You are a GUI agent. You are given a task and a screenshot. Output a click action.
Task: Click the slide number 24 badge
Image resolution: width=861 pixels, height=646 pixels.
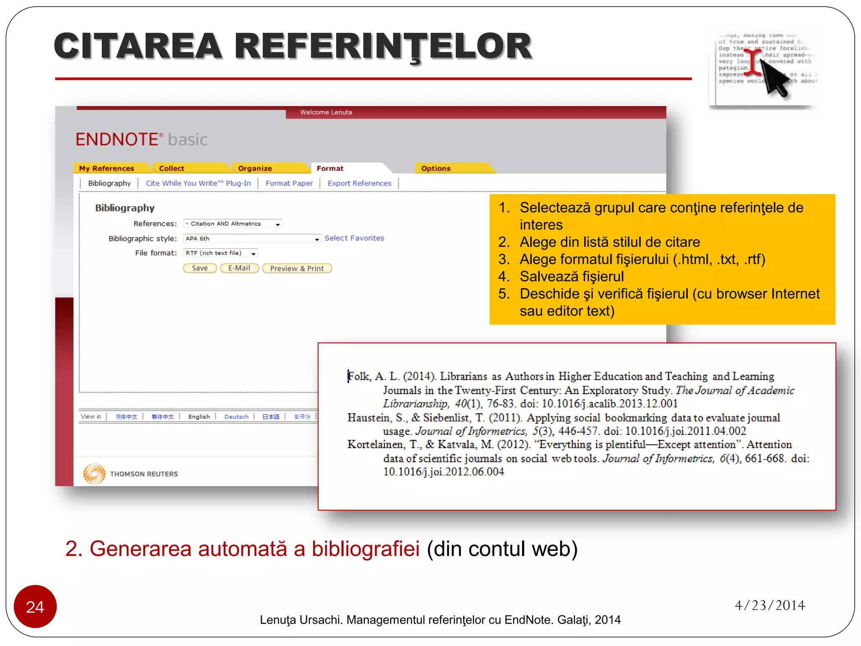click(x=35, y=606)
